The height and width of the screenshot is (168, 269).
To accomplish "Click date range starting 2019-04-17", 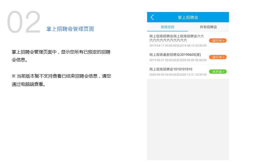I will 178,46.
